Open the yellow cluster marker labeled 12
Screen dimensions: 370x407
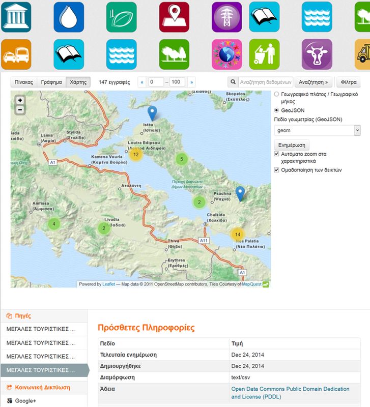(x=136, y=155)
